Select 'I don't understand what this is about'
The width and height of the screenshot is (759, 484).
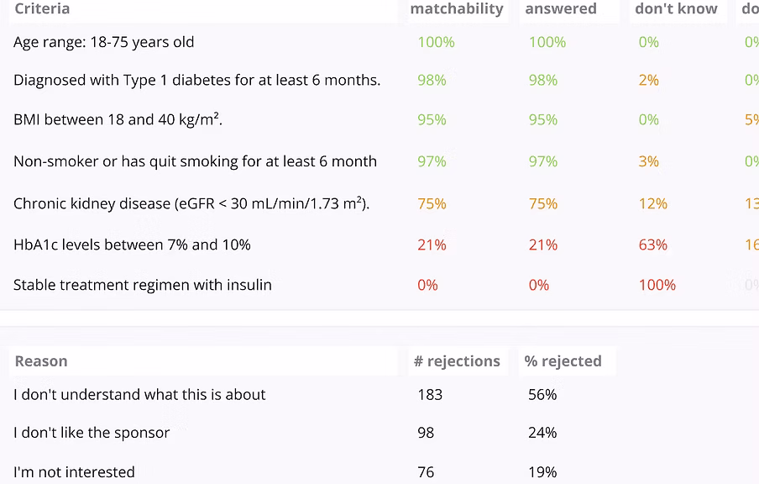[x=139, y=394]
